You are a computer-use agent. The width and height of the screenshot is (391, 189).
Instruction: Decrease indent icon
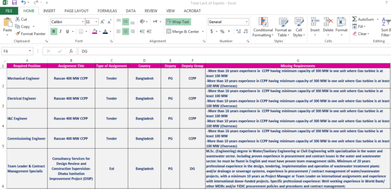(142, 31)
